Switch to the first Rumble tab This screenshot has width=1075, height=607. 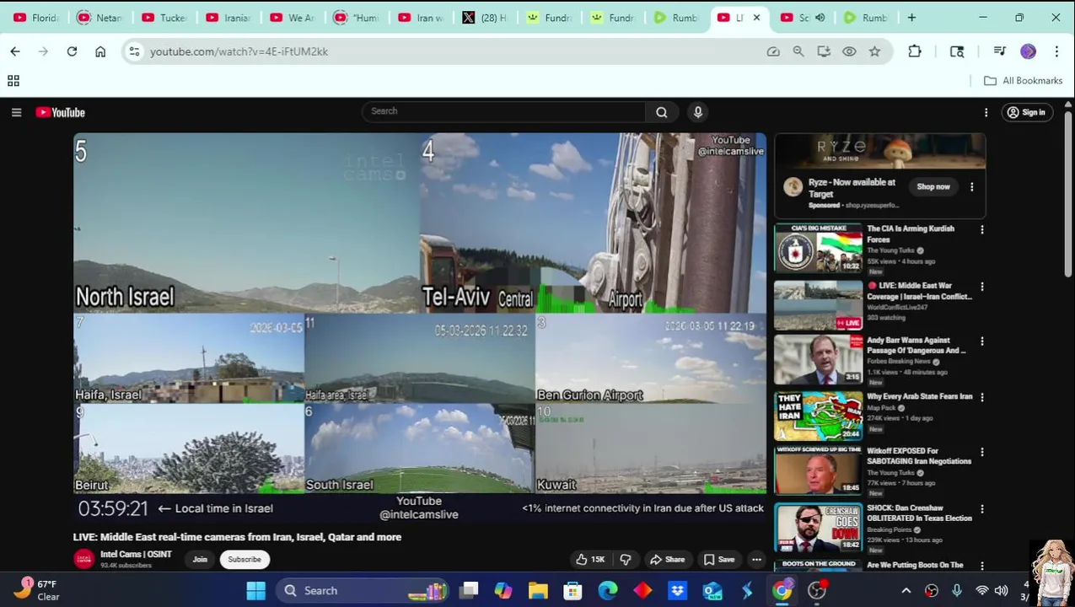(x=677, y=18)
